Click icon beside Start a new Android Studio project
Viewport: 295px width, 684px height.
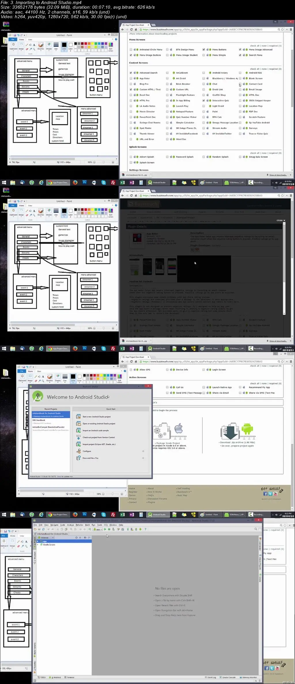pyautogui.click(x=78, y=417)
